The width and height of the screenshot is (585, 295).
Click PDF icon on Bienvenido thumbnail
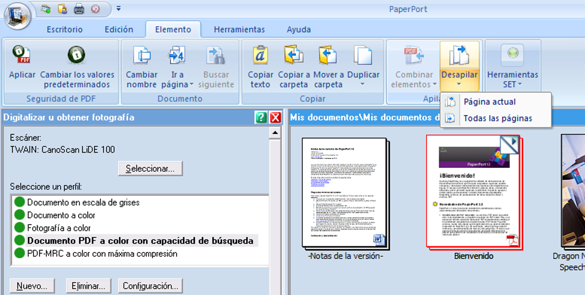(512, 240)
